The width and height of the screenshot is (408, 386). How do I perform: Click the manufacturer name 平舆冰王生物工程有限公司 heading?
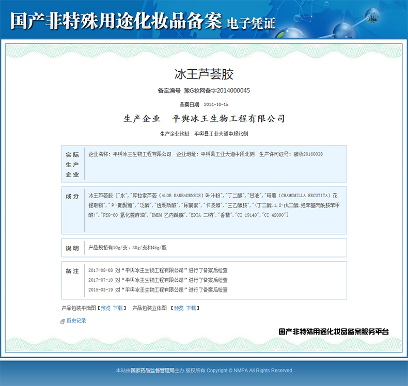[228, 119]
